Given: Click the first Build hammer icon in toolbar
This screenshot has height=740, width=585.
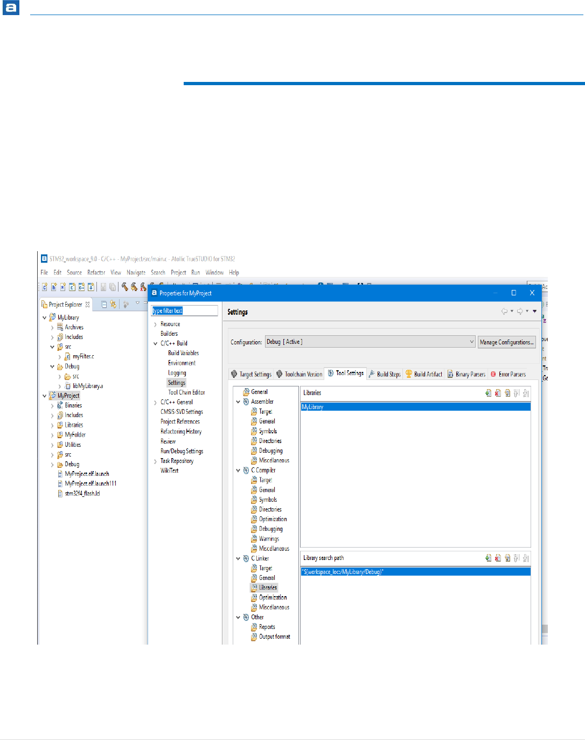Looking at the screenshot, I should tap(124, 287).
